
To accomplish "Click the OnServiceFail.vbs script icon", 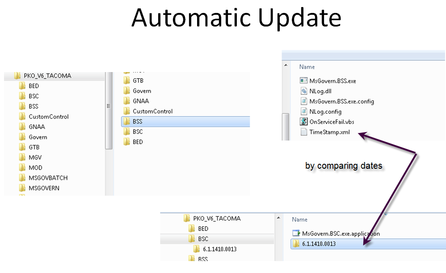I will coord(304,122).
